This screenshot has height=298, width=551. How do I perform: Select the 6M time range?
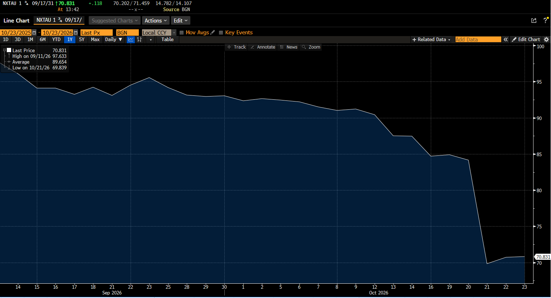(x=43, y=40)
